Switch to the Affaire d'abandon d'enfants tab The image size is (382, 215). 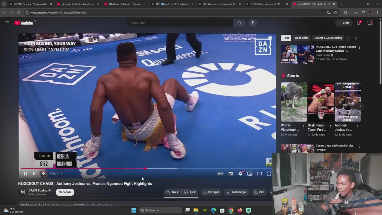point(125,4)
